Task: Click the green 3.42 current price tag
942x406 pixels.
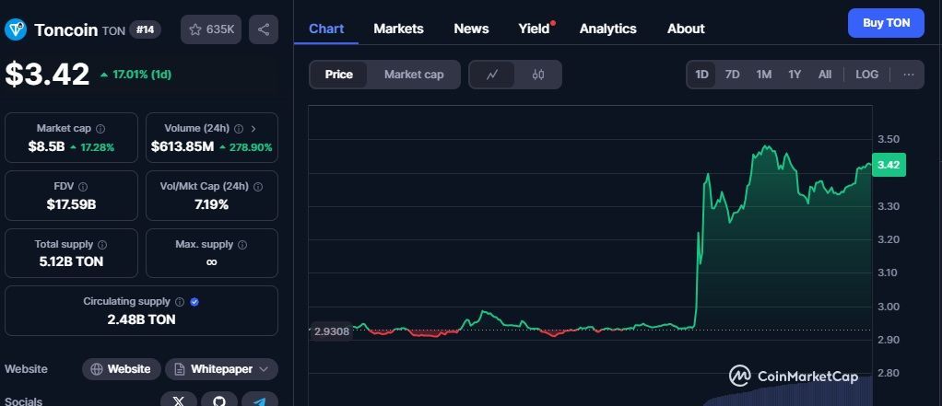Action: (x=889, y=164)
